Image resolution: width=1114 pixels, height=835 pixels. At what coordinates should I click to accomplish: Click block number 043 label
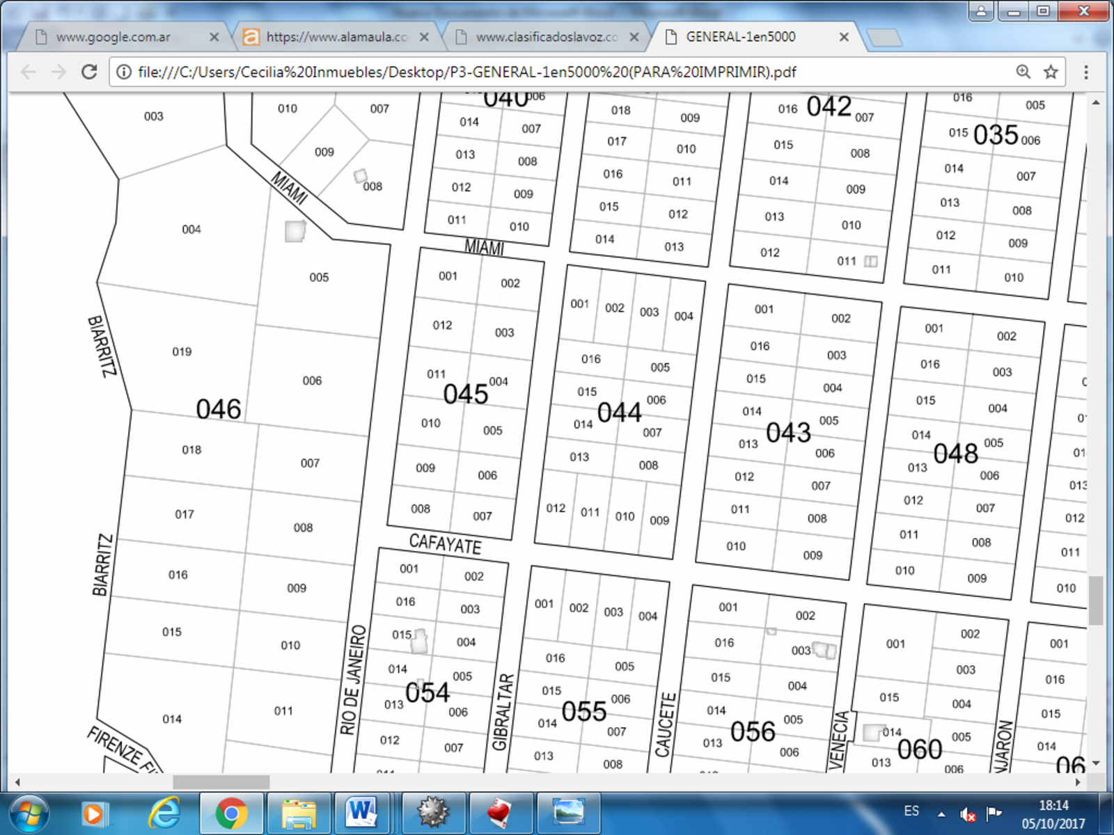(788, 433)
